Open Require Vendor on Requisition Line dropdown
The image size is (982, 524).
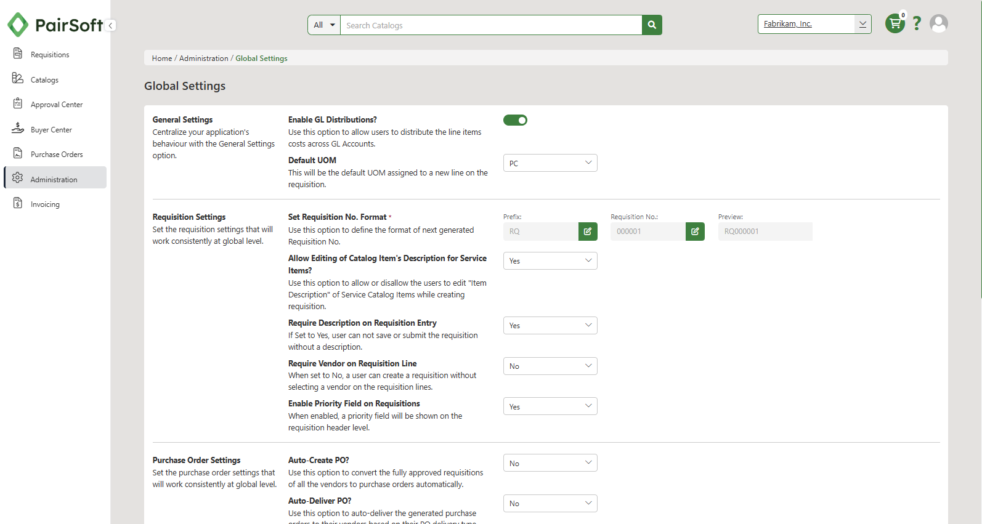tap(550, 366)
